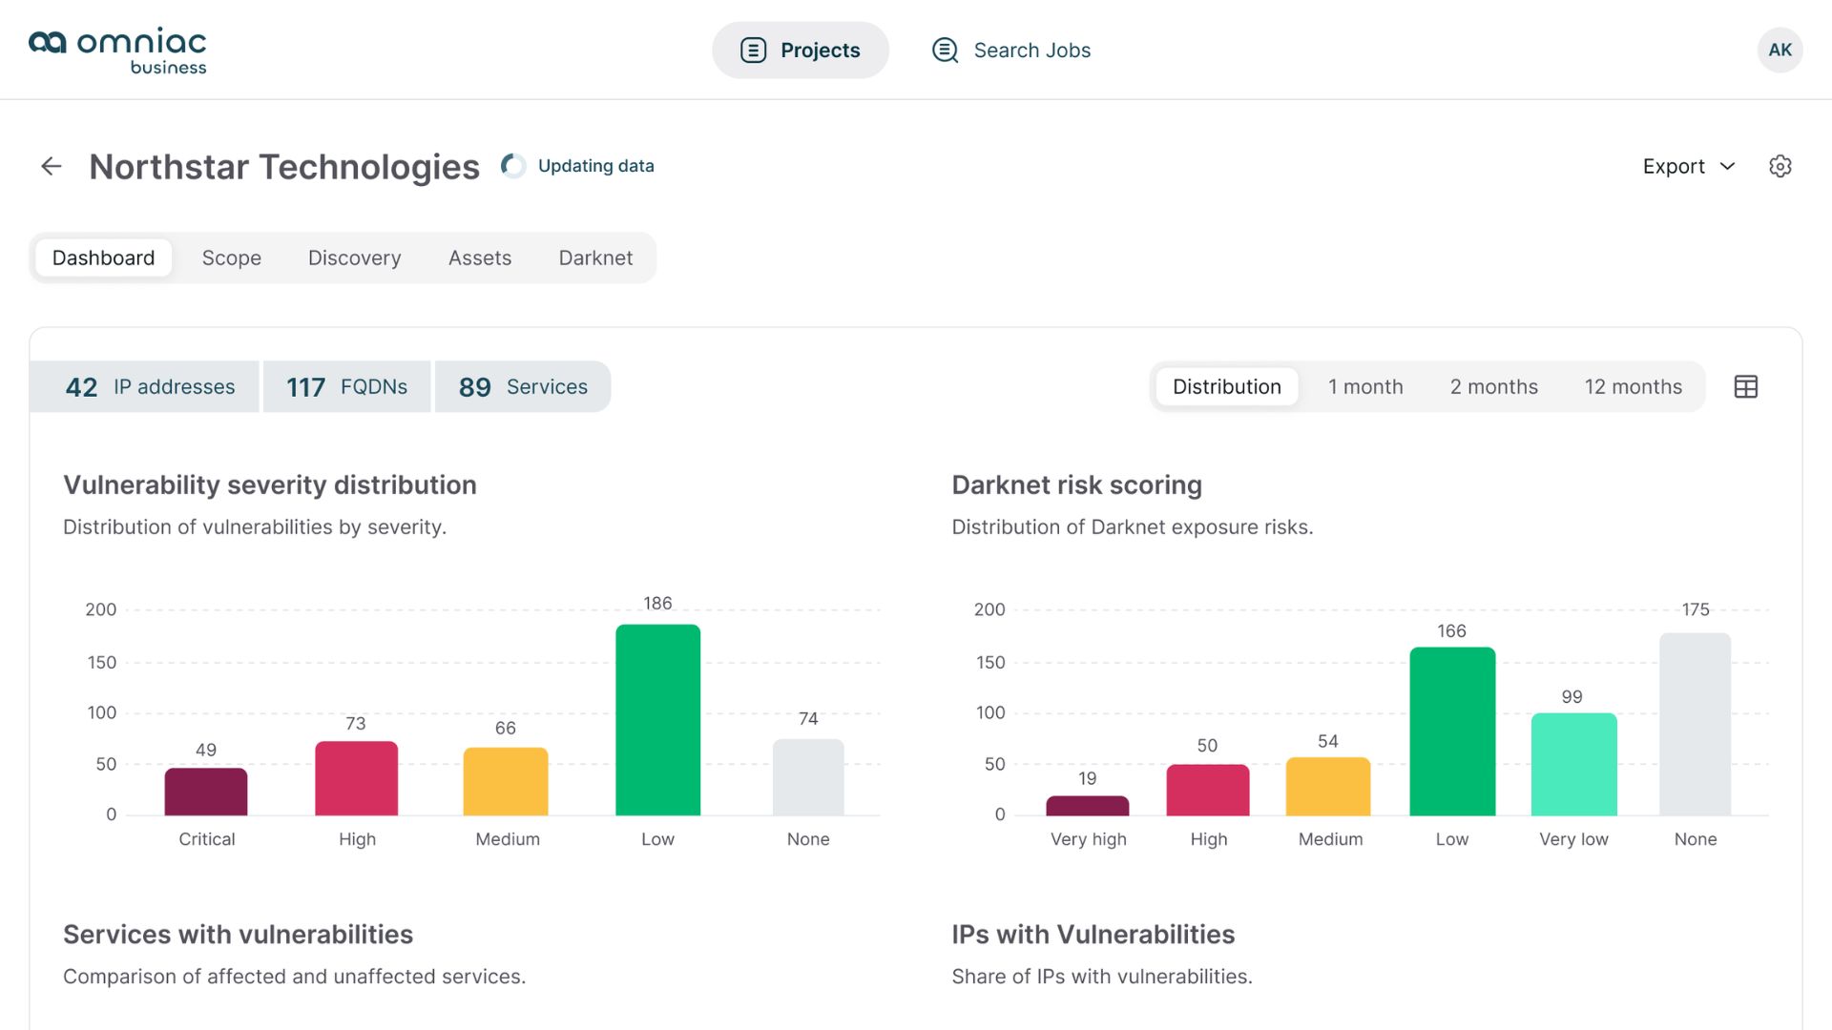Select the Distribution view toggle

[1226, 386]
